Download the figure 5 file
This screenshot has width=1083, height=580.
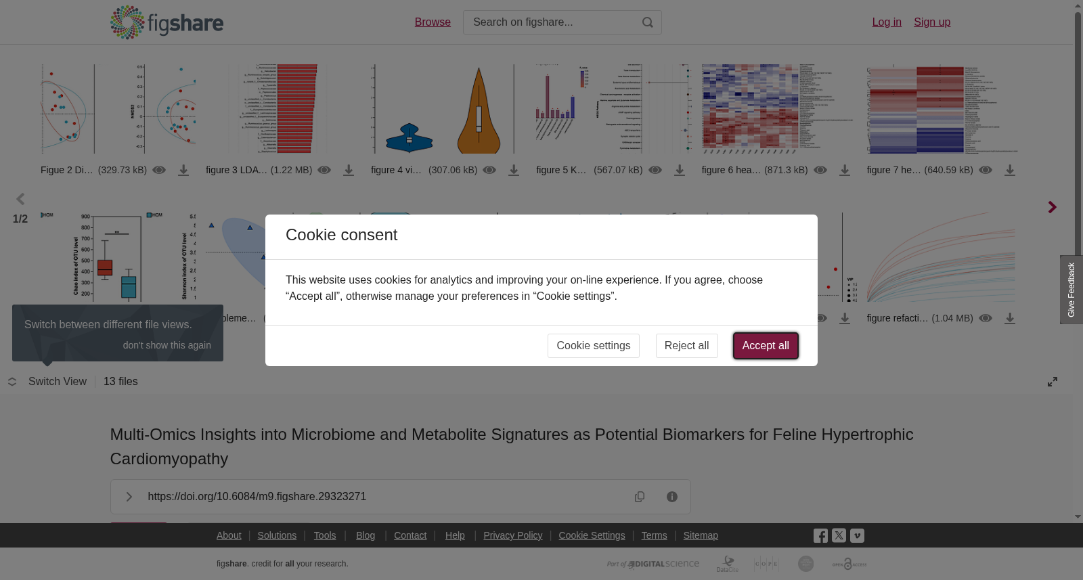680,171
